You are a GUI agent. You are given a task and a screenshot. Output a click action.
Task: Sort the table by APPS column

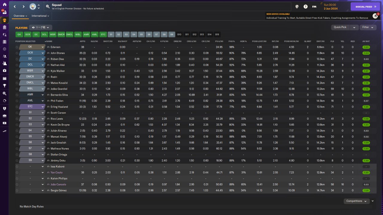(83, 41)
